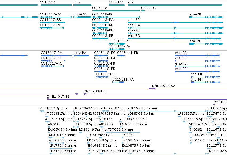Select the CG15117-RB transcript label
227x155 pixels.
pyautogui.click(x=50, y=20)
